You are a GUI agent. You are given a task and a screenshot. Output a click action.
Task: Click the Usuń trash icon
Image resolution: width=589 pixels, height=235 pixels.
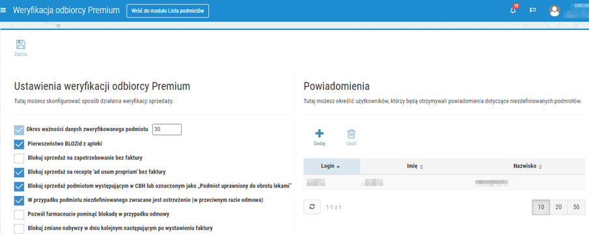coord(351,134)
